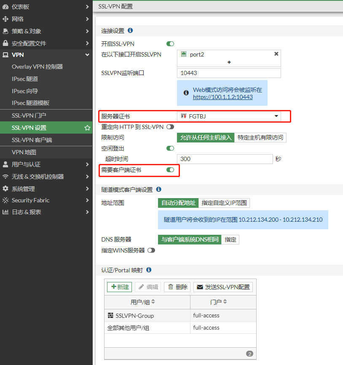Click the Security Fabric icon

coord(5,200)
